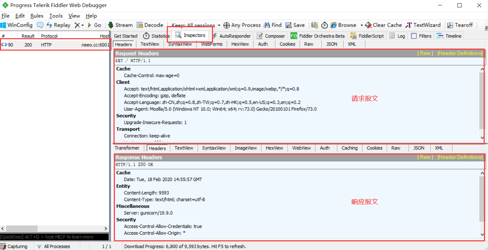This screenshot has width=488, height=250.
Task: Select session 90 neeo.cc:6001 row
Action: coord(55,45)
